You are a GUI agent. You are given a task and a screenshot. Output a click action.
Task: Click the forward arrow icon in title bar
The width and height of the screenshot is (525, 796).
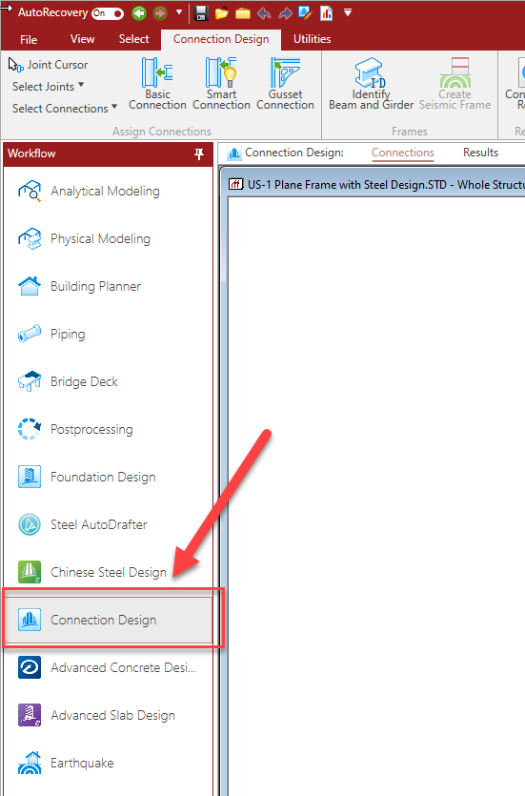tap(160, 13)
